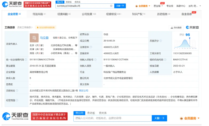Switch to the 知识产权 tab

coord(139,14)
